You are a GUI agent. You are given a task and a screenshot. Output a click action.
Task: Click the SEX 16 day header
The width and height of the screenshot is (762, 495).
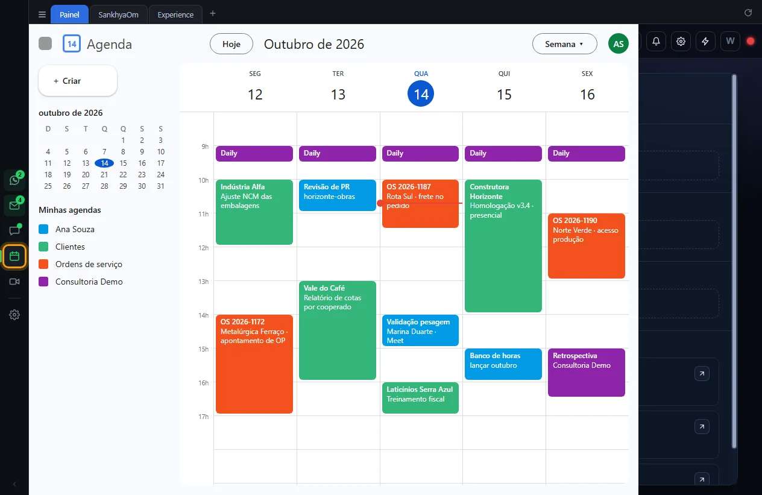point(587,87)
